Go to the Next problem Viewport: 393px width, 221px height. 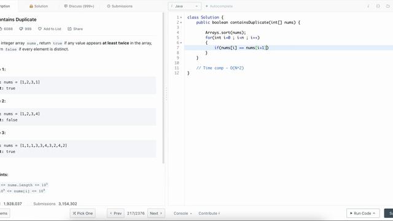[156, 213]
